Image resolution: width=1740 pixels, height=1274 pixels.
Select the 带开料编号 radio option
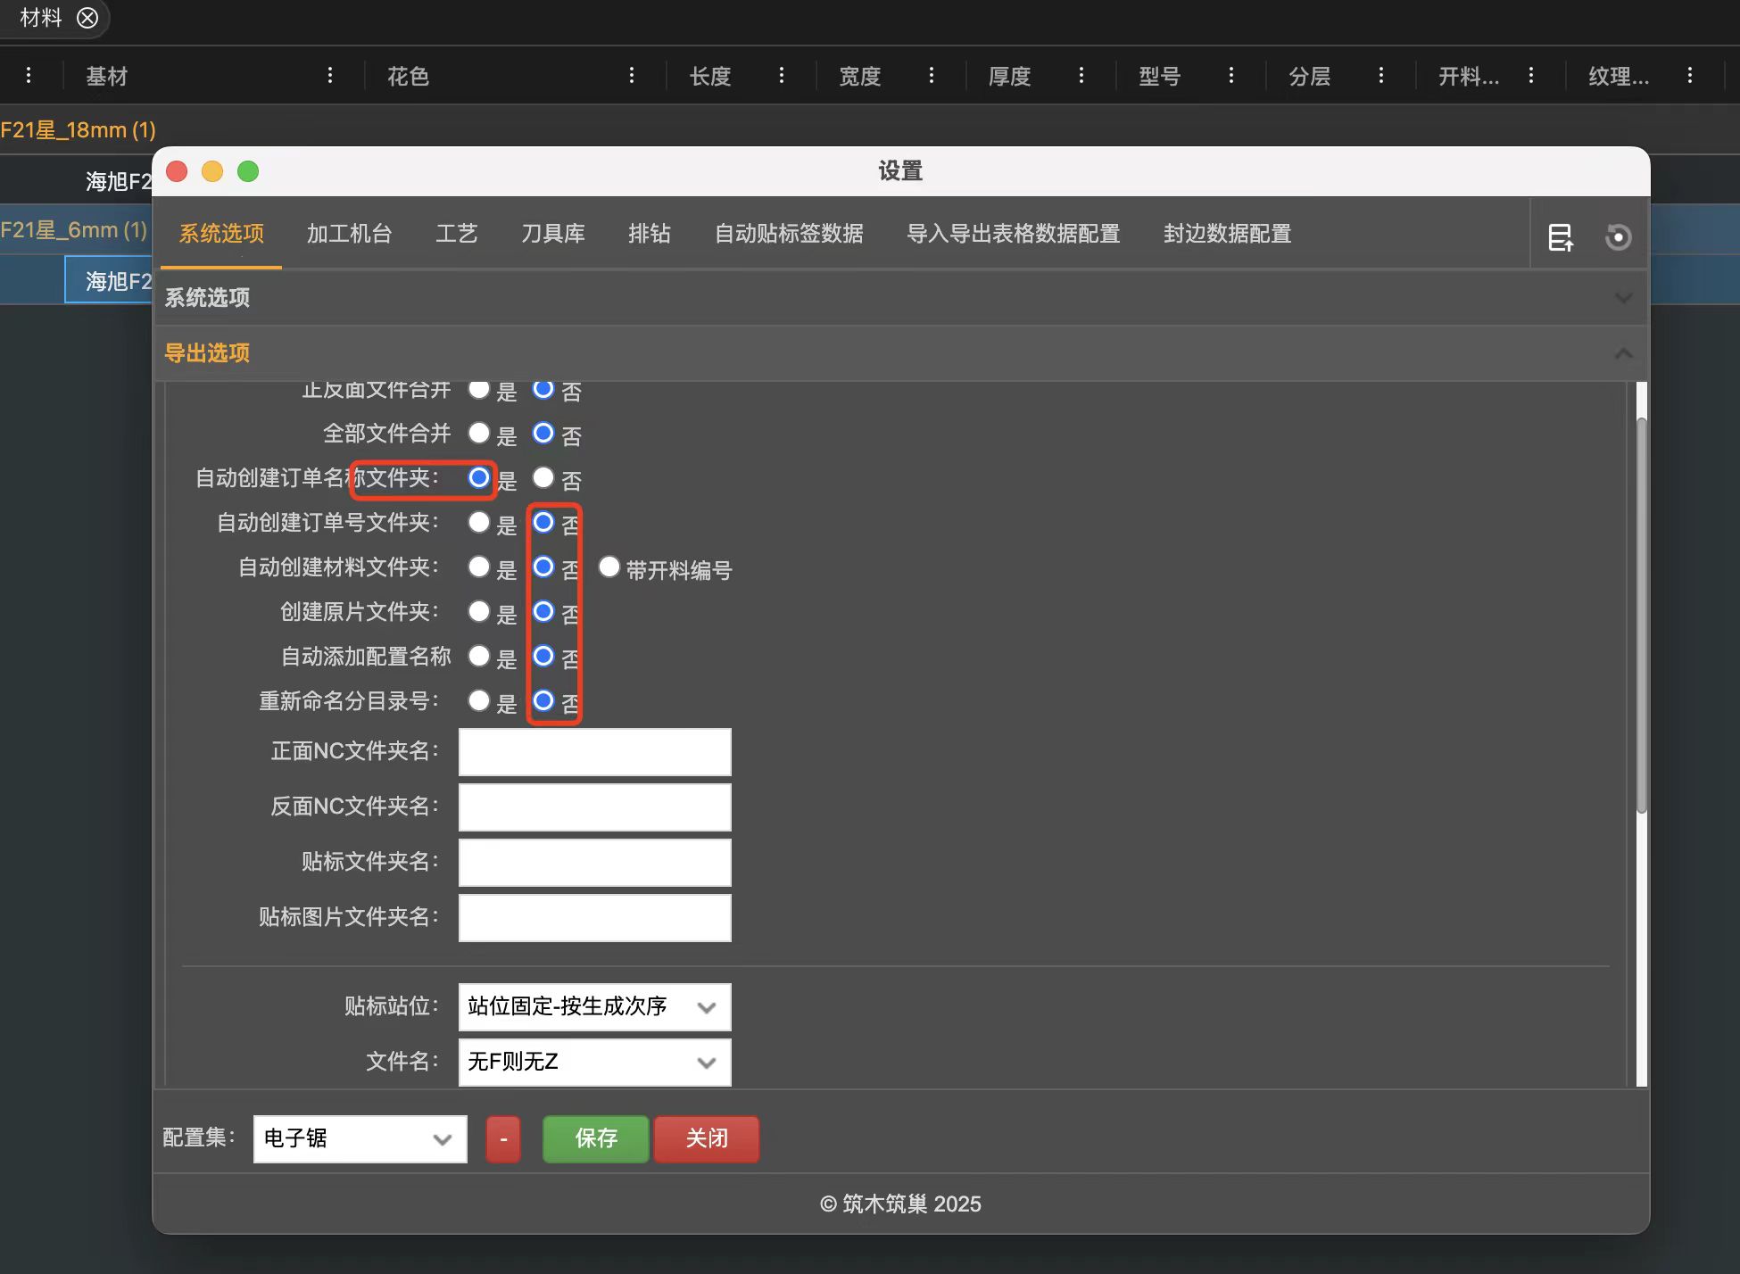point(609,567)
